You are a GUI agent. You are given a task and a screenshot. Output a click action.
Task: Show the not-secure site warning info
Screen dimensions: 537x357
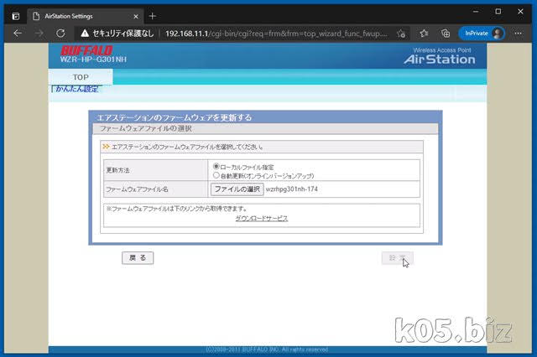117,34
